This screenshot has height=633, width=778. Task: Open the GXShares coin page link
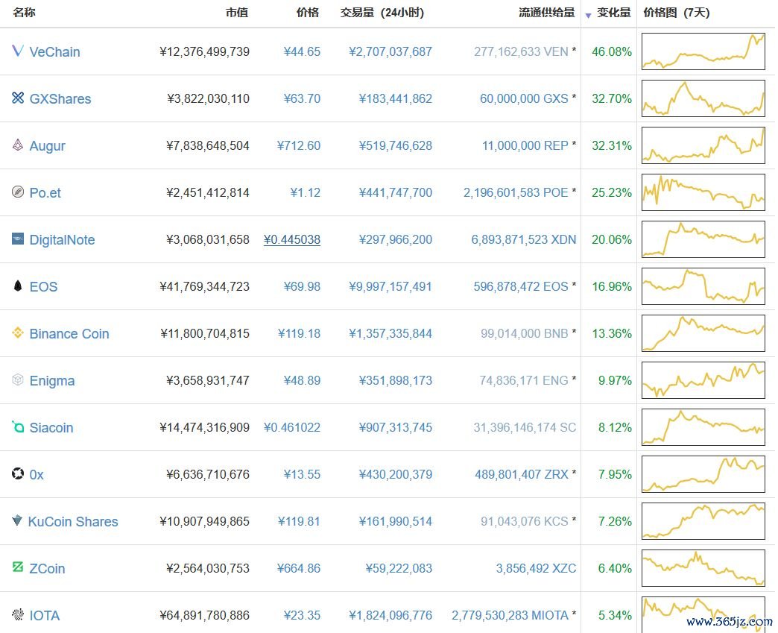click(x=60, y=99)
